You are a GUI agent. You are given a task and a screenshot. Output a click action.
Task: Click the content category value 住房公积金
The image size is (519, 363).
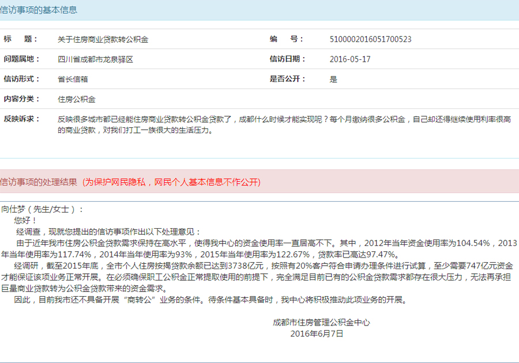point(77,99)
